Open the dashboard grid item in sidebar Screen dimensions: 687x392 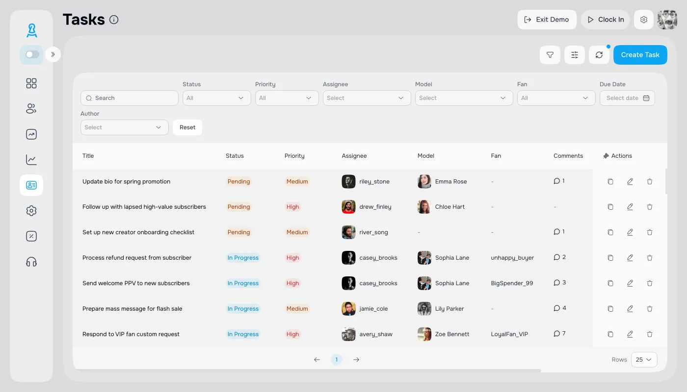point(31,83)
